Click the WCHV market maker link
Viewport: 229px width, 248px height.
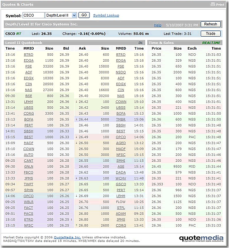click(121, 178)
